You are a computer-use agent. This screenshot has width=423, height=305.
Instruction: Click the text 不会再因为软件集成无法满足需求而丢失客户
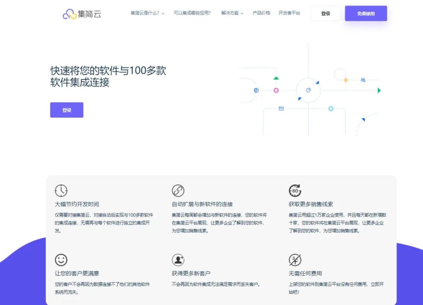(216, 284)
